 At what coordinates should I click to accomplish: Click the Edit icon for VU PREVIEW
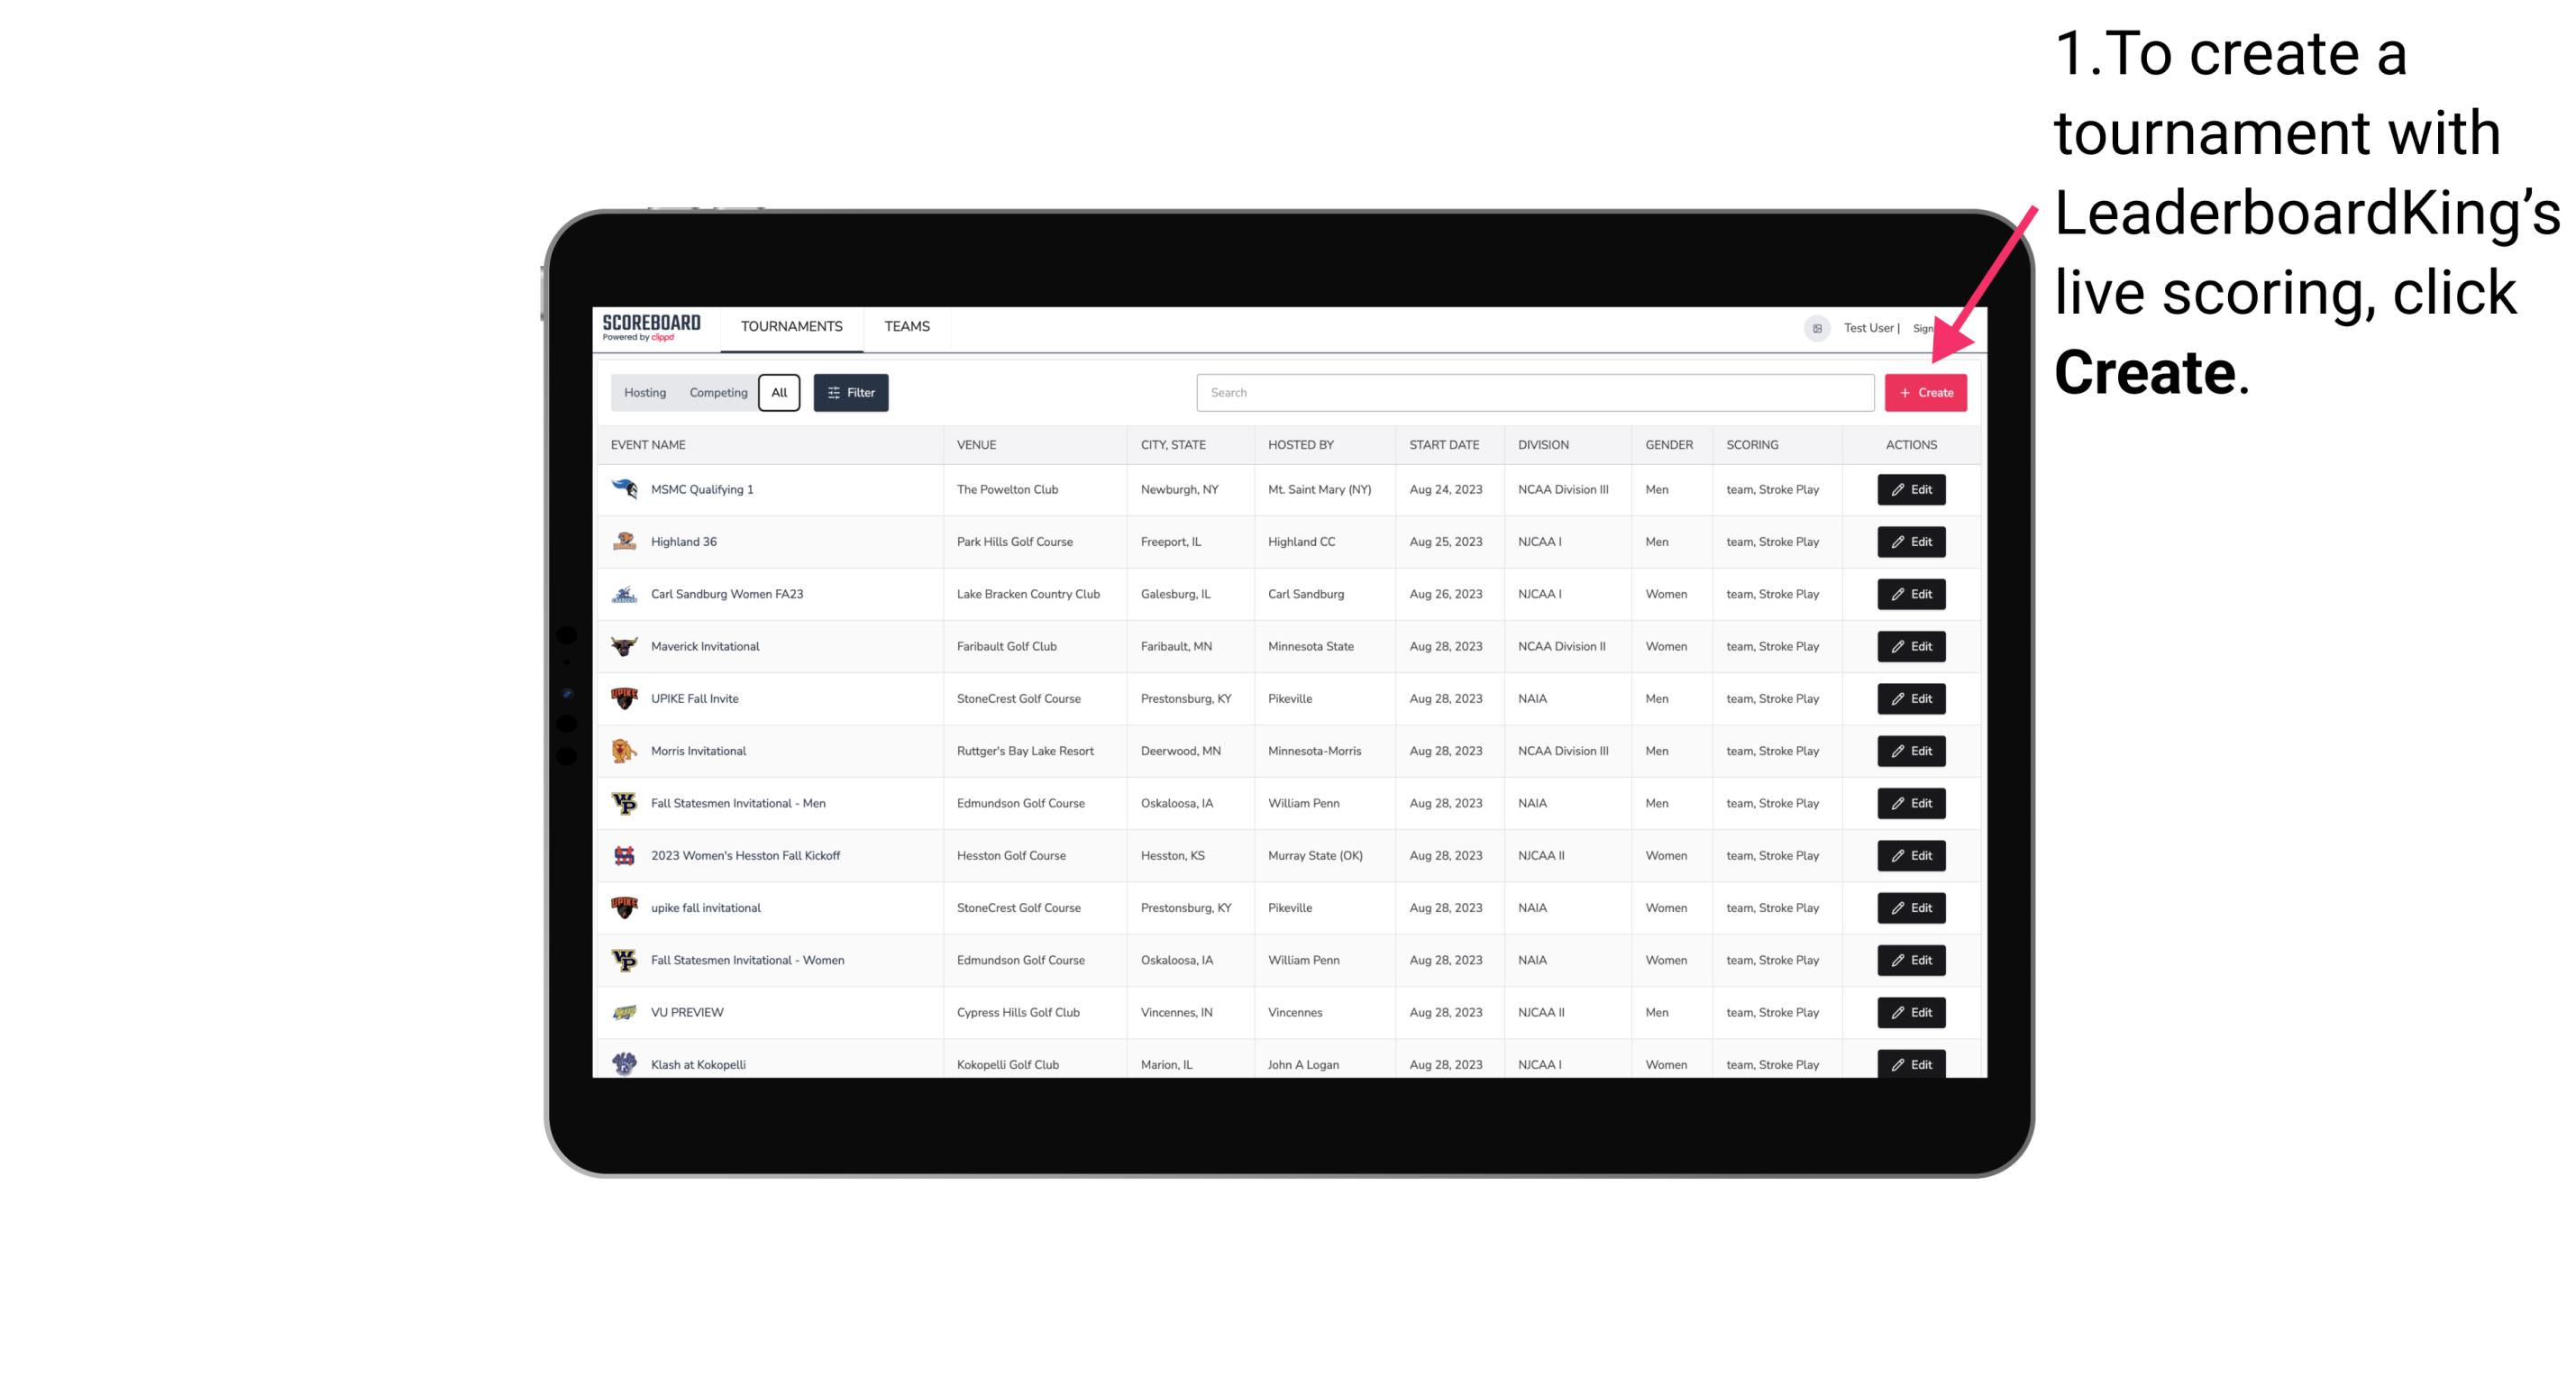(1912, 1012)
